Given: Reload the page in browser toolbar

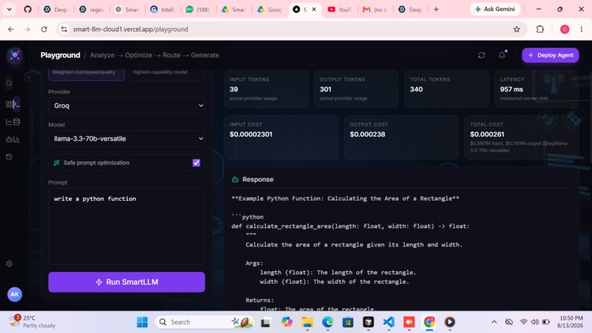Looking at the screenshot, I should [44, 29].
